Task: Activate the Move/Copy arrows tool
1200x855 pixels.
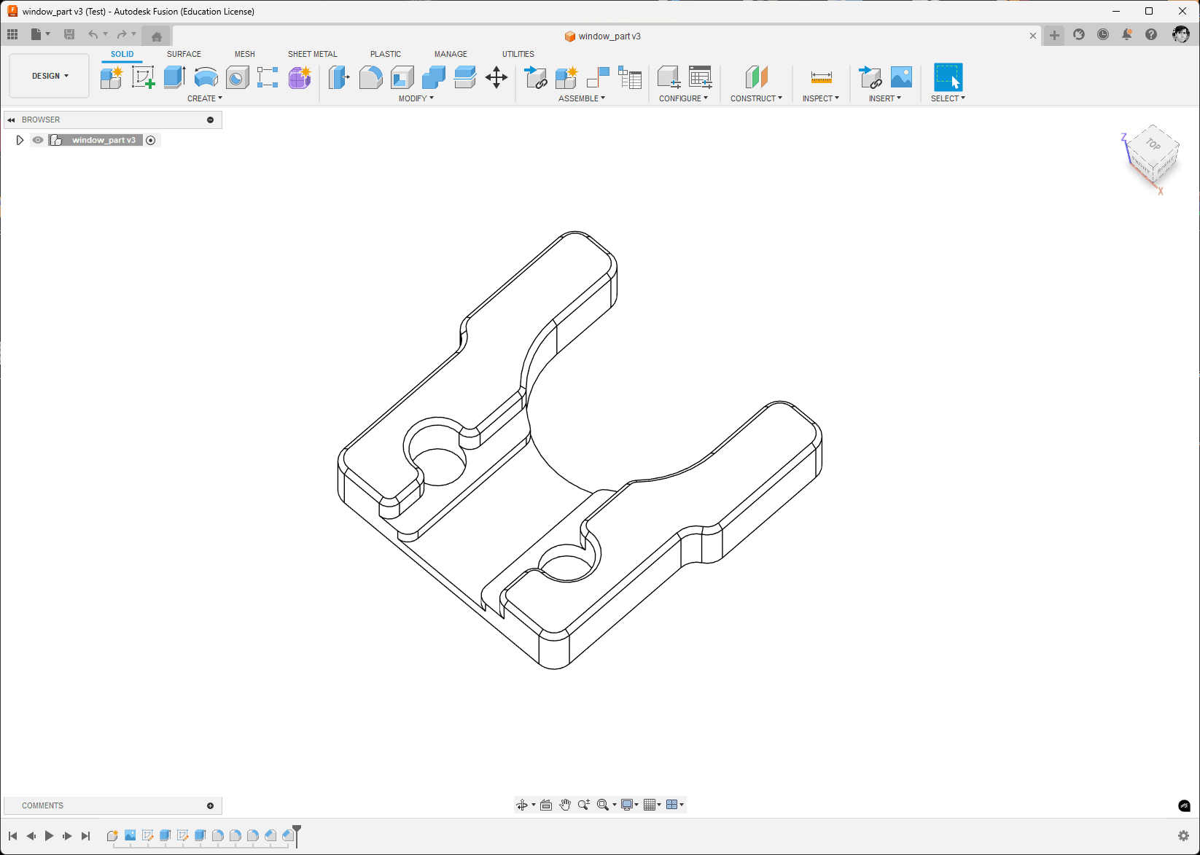Action: click(496, 77)
